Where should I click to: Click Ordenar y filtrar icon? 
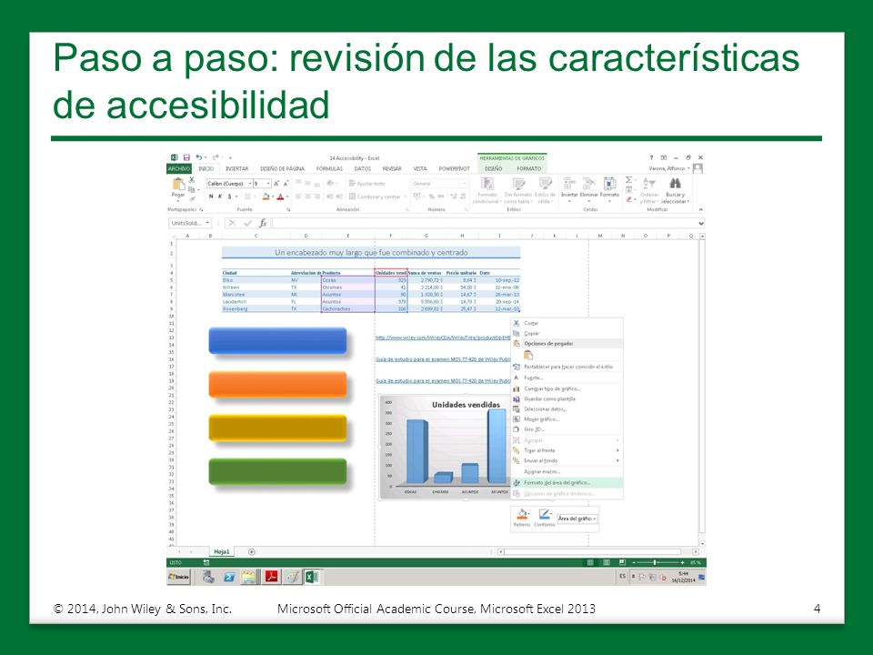click(649, 185)
